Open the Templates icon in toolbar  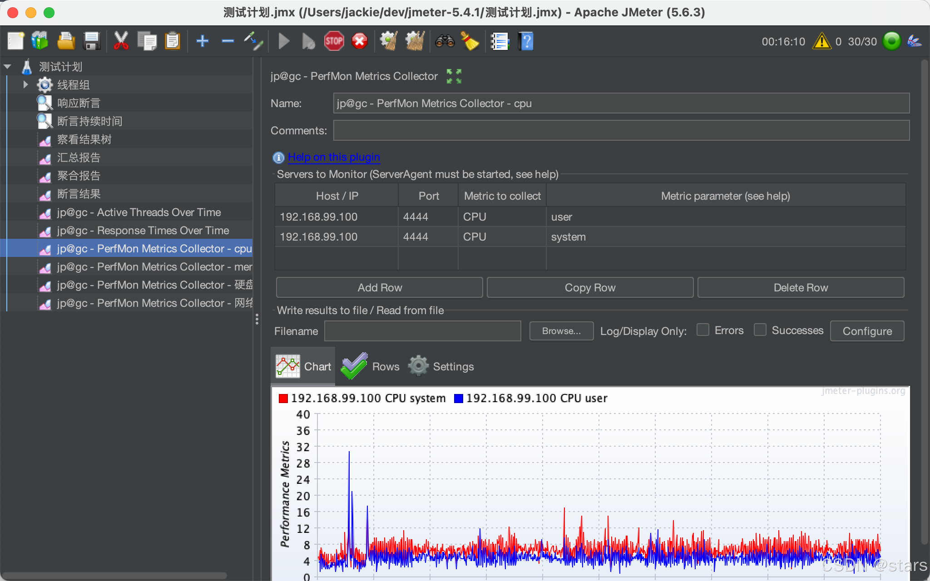click(x=40, y=41)
